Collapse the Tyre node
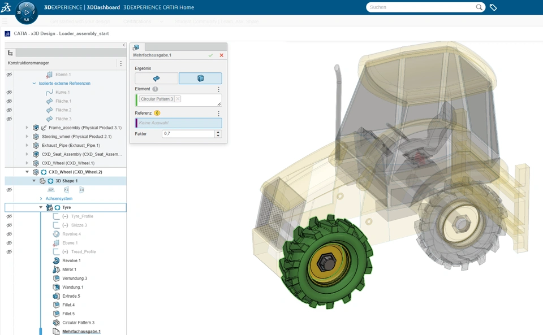543x335 pixels. pyautogui.click(x=41, y=207)
